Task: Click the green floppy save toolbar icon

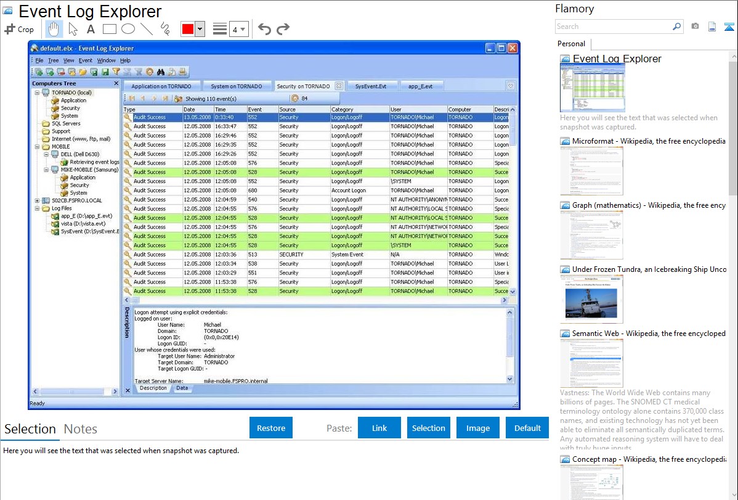Action: [x=105, y=72]
